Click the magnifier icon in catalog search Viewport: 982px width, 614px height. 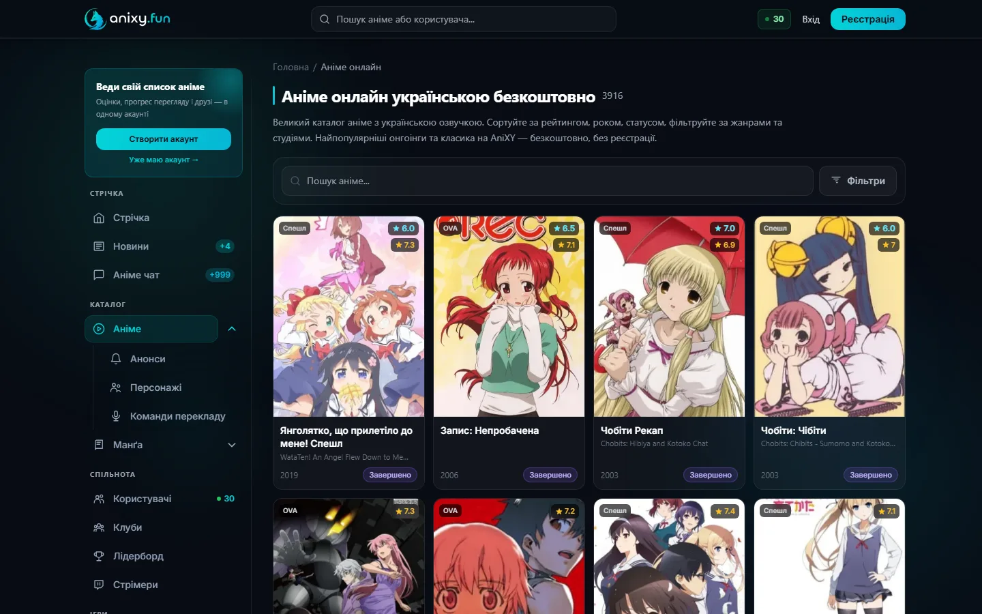[295, 181]
